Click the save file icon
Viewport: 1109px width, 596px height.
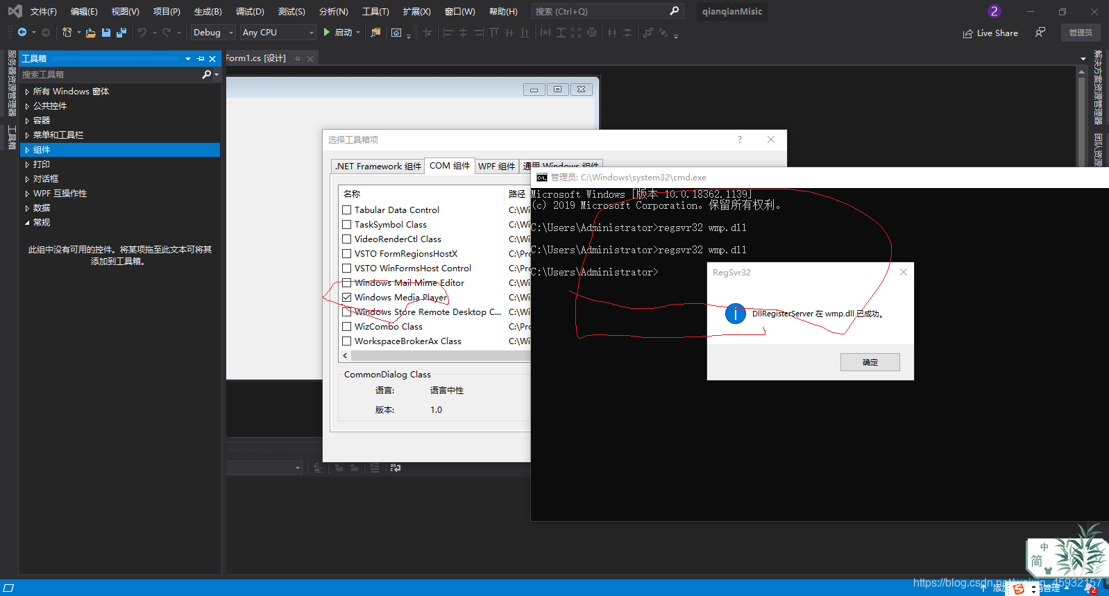click(x=106, y=33)
